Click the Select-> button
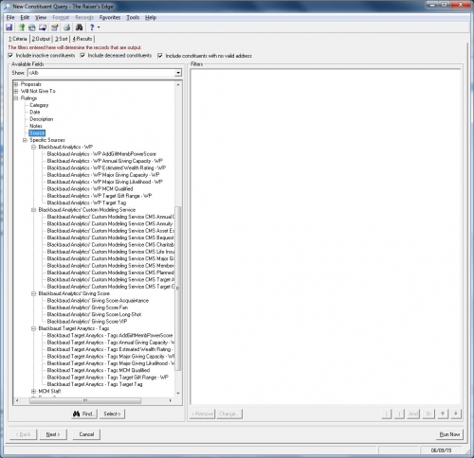The image size is (474, 458). coord(112,414)
